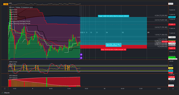The height and width of the screenshot is (95, 179).
Task: Open the Bitycle logo link
Action: (5, 93)
